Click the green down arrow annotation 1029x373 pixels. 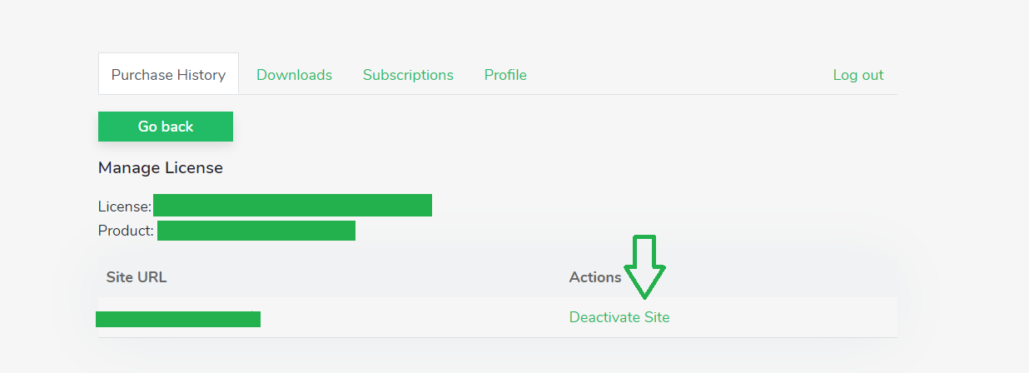[645, 266]
